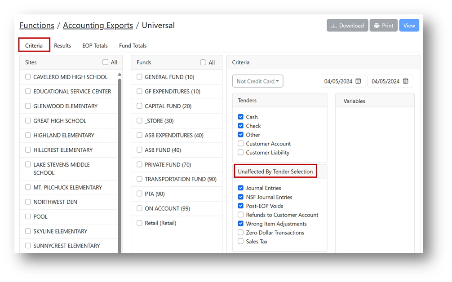The width and height of the screenshot is (452, 282).
Task: Uncheck the Cash tender checkbox
Action: [241, 117]
